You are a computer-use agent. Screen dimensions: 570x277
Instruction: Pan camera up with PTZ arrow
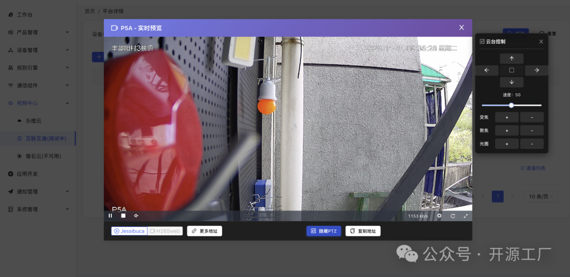[511, 59]
